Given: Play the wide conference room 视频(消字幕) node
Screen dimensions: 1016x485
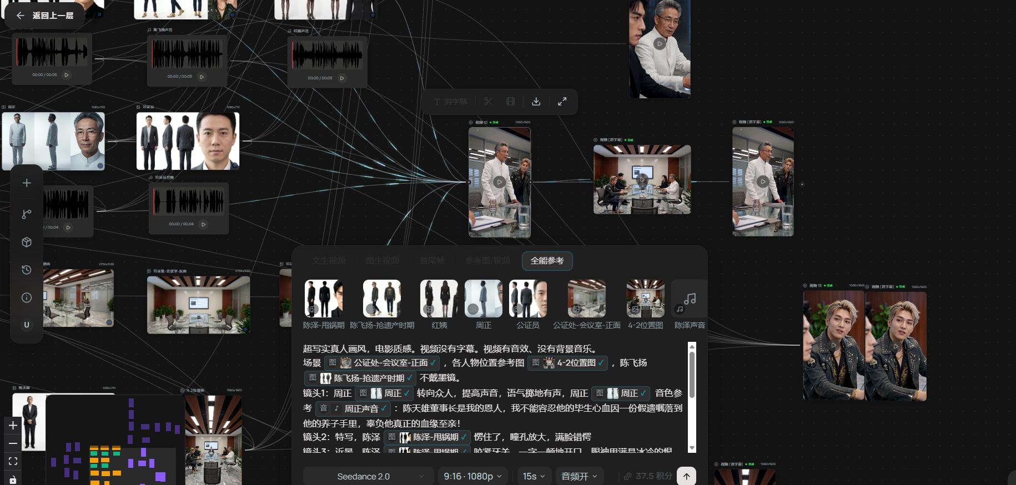Looking at the screenshot, I should tap(642, 179).
